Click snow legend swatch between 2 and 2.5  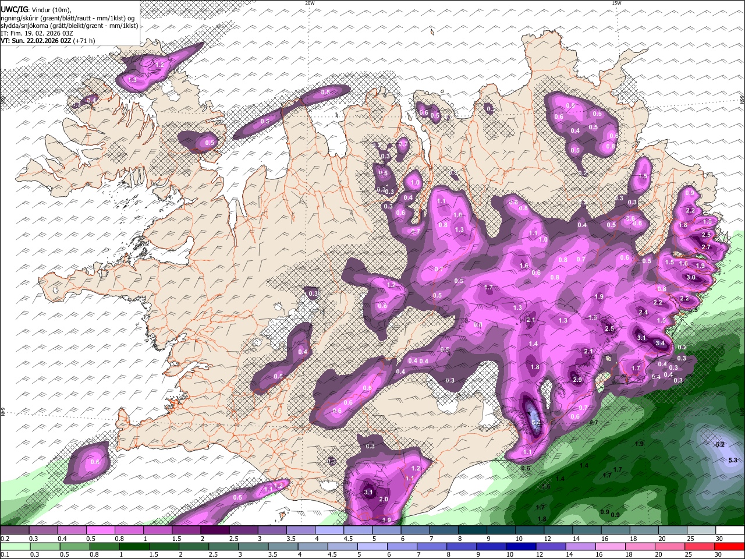pos(215,530)
